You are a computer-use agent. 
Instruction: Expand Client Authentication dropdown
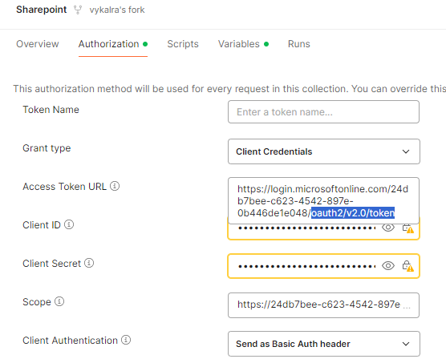point(324,344)
